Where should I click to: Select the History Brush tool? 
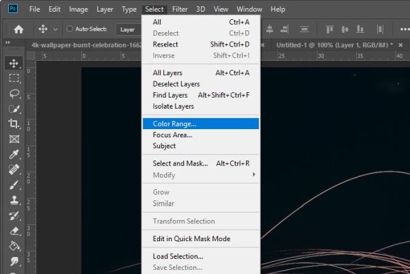click(14, 216)
